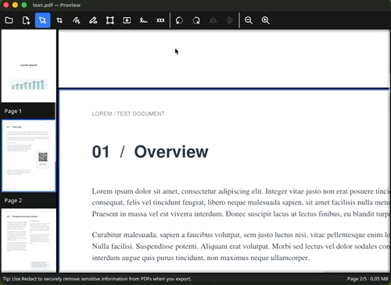The width and height of the screenshot is (391, 285).
Task: Select the rectangle shape tool
Action: click(x=110, y=20)
